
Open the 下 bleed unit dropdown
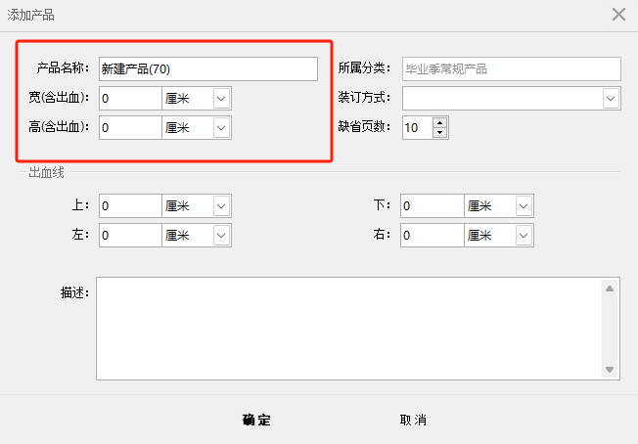click(x=524, y=205)
